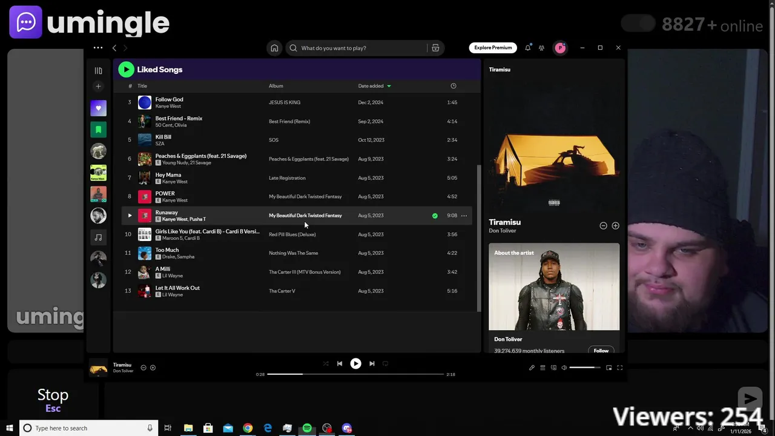Open friend activity icon
775x436 pixels.
click(541, 48)
